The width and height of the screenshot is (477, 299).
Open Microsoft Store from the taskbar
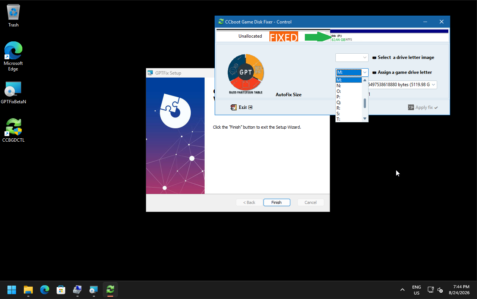(61, 290)
